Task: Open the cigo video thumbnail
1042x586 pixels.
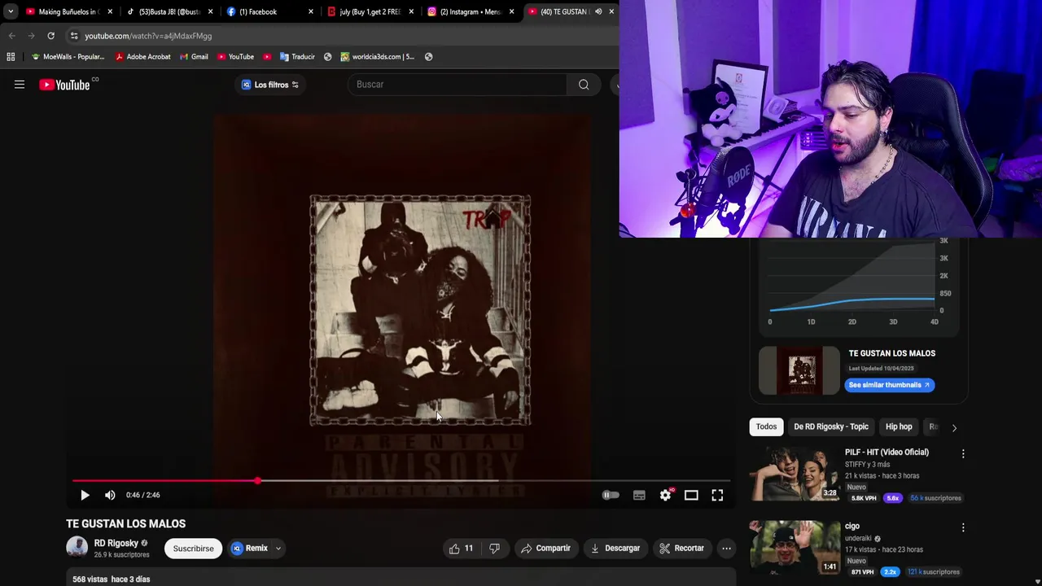Action: pyautogui.click(x=795, y=547)
